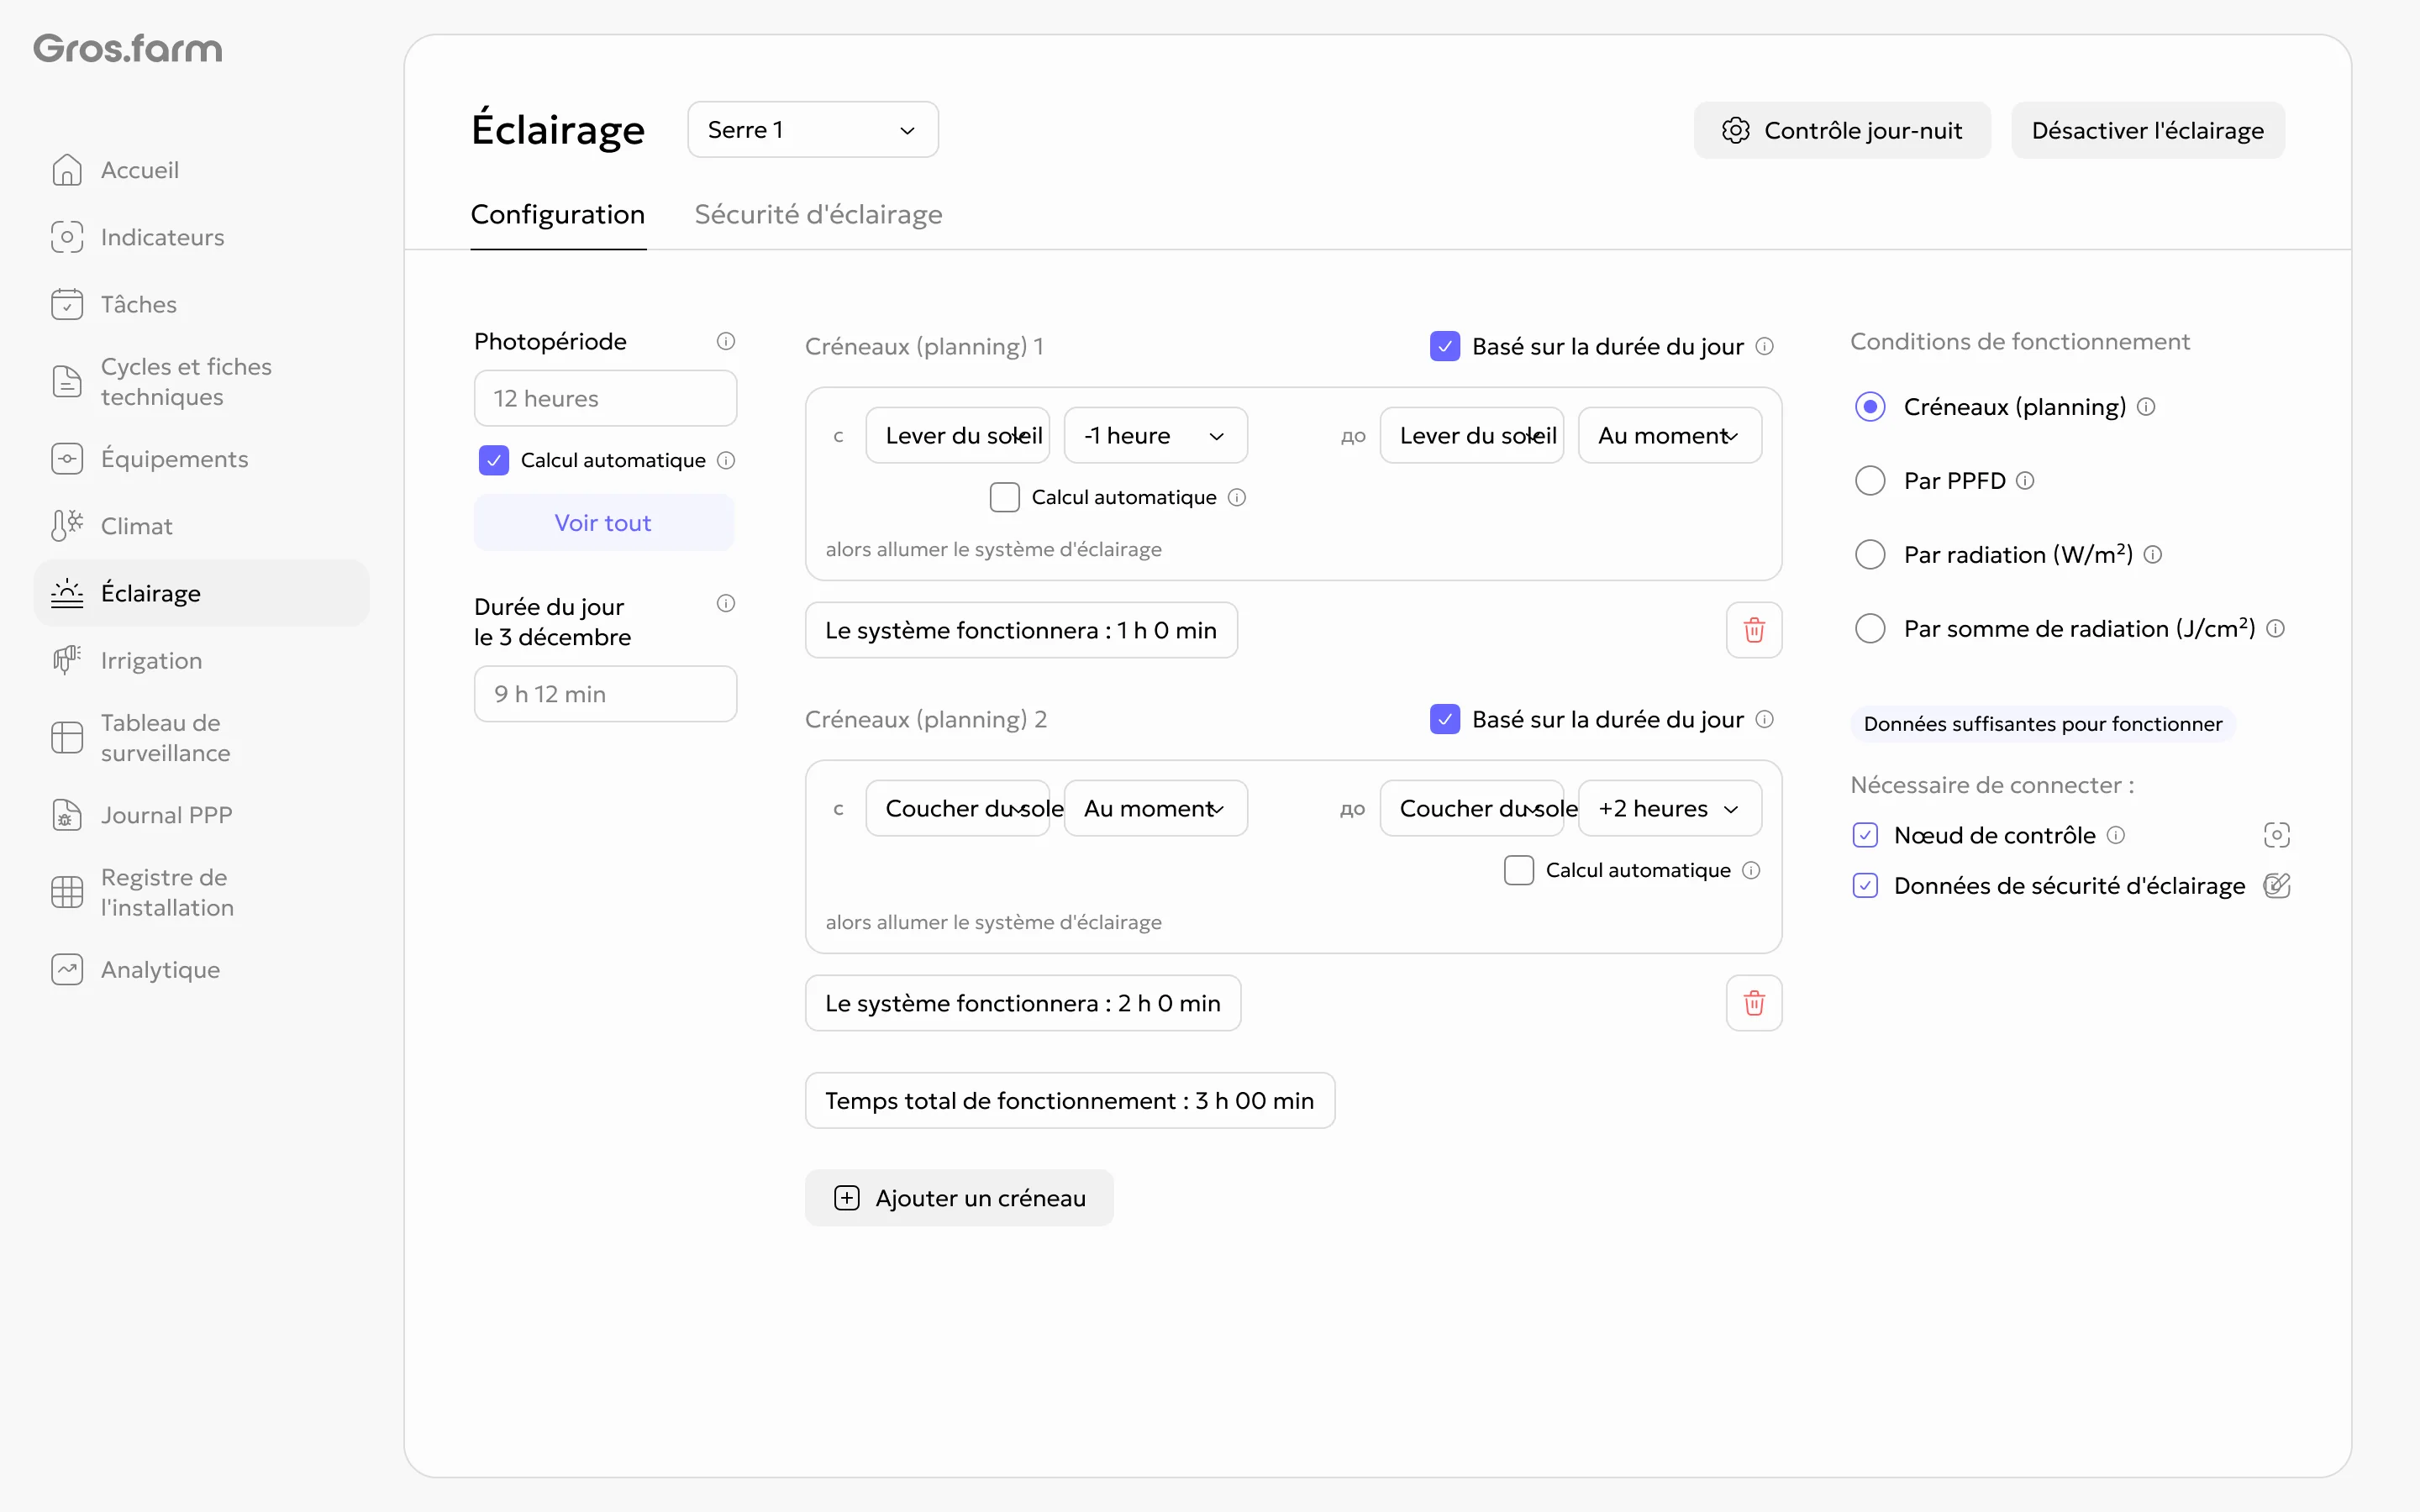The width and height of the screenshot is (2420, 1512).
Task: Click 'Le système fonctionnera : 2 h 0 min'
Action: coord(1023,1003)
